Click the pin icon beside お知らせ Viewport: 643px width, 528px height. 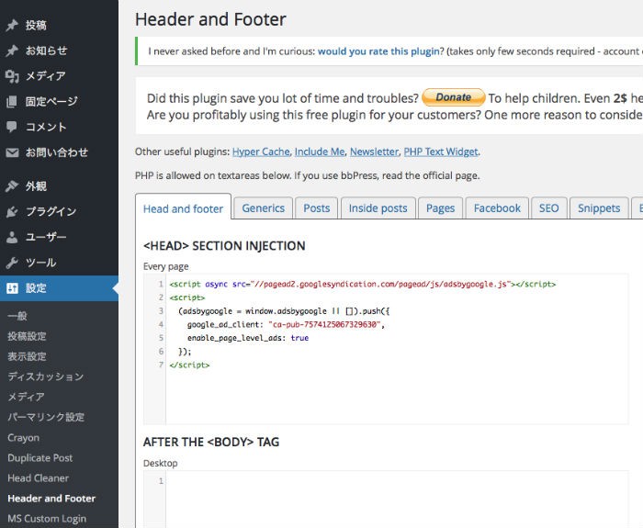tap(12, 51)
